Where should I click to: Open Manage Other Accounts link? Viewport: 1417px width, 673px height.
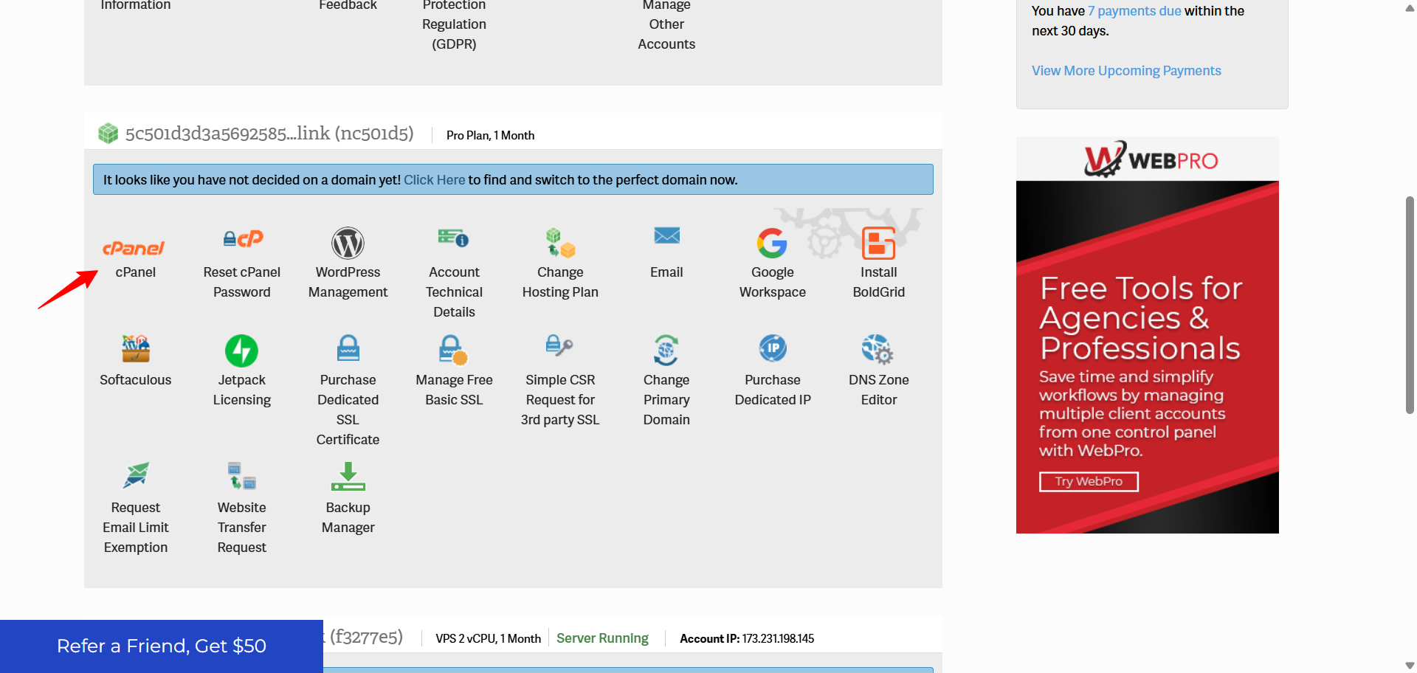point(666,24)
